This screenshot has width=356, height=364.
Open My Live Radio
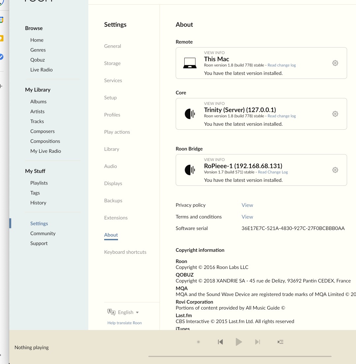click(46, 151)
